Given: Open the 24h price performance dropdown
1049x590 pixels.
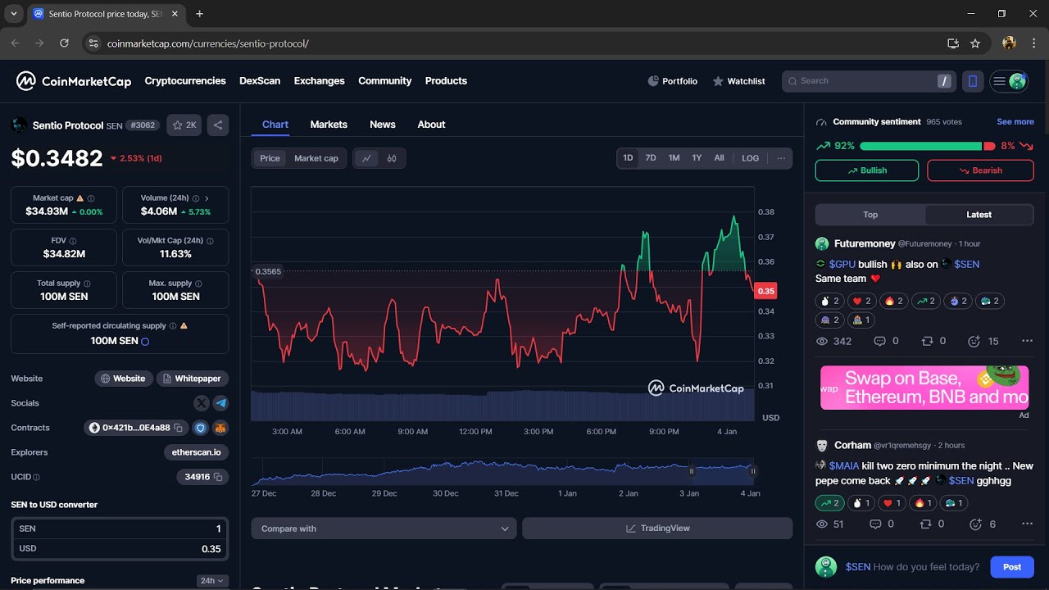Looking at the screenshot, I should pos(212,581).
